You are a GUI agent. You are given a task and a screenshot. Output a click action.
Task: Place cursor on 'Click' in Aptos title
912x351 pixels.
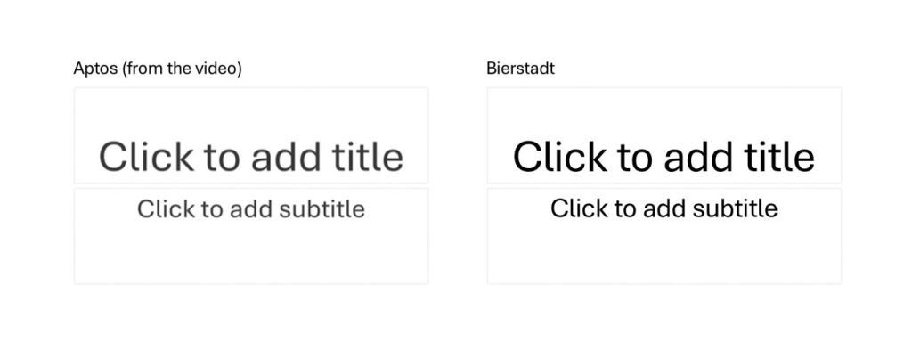pyautogui.click(x=146, y=157)
